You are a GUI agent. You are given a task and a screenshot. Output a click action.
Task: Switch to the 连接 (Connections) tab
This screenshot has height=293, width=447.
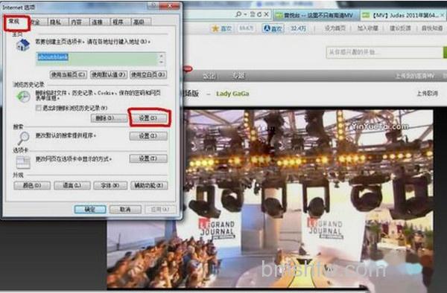tap(97, 22)
